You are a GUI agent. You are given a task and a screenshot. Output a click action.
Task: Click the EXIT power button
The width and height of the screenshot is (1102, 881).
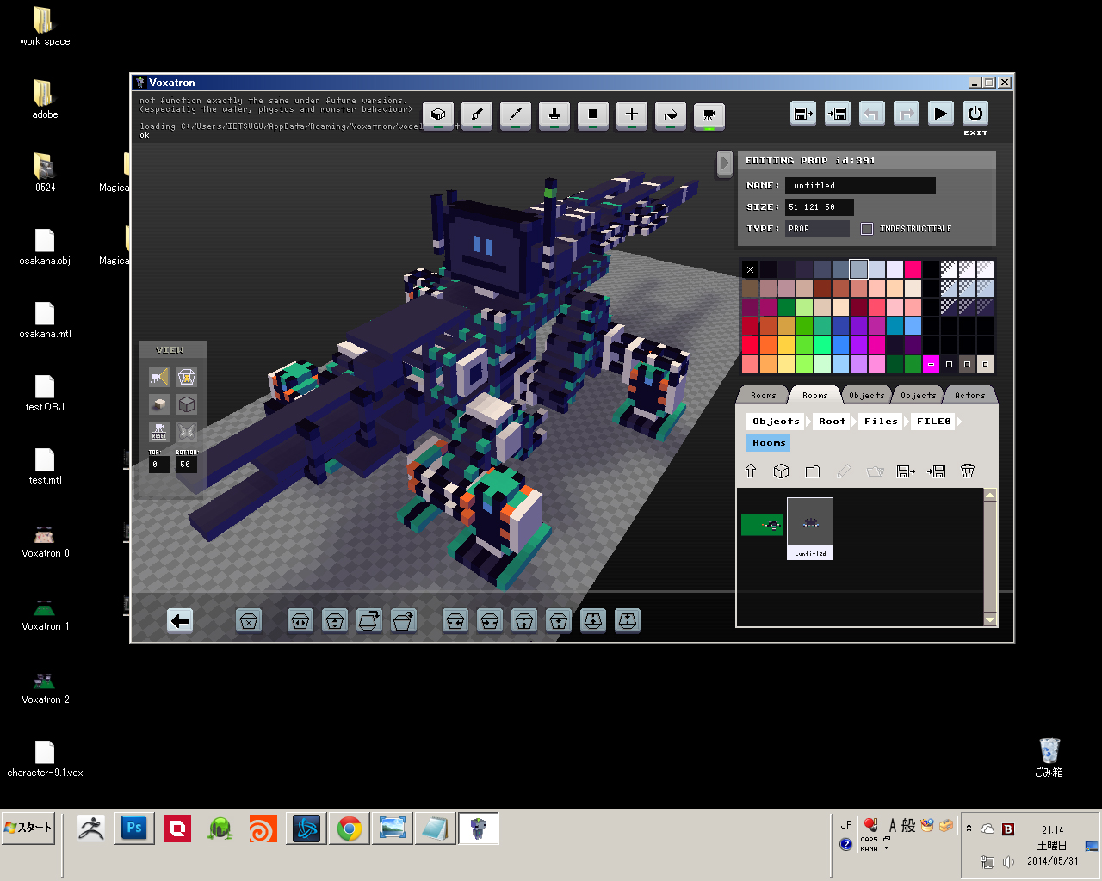975,114
